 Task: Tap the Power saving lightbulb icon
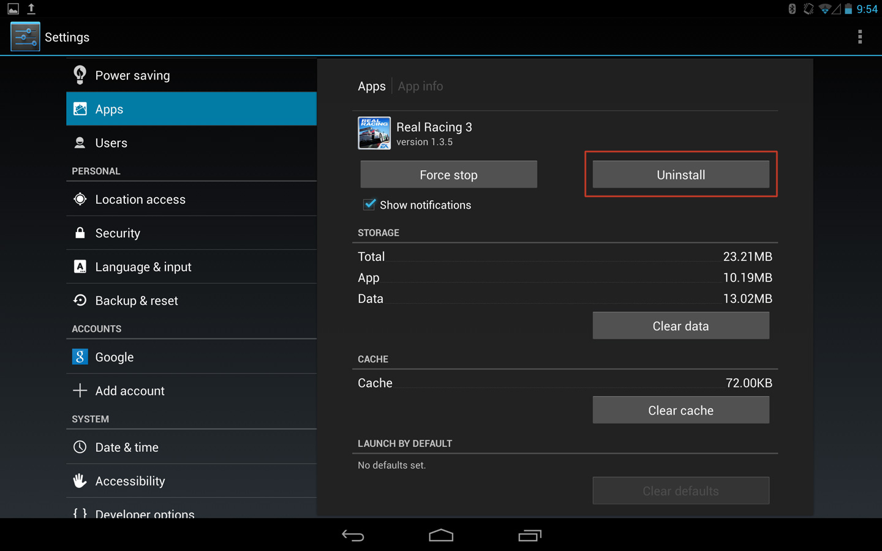pos(80,75)
